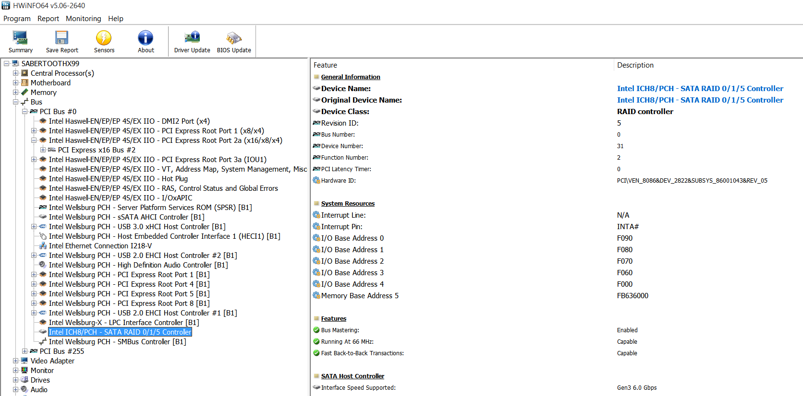Click the Gen3 6.0 Gbps speed value
Screen dimensions: 803x396
637,388
